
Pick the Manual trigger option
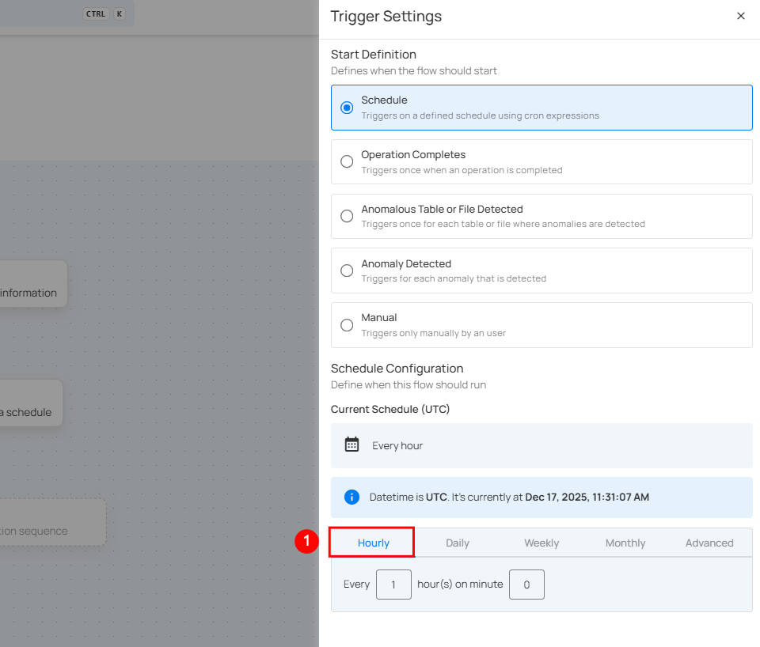pos(347,325)
